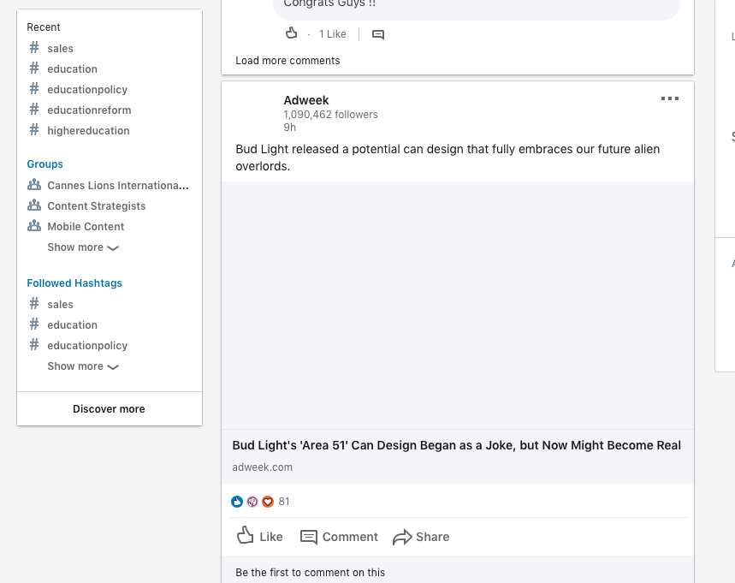This screenshot has width=735, height=583.
Task: Open the sales hashtag under Followed Hashtags
Action: [x=60, y=305]
